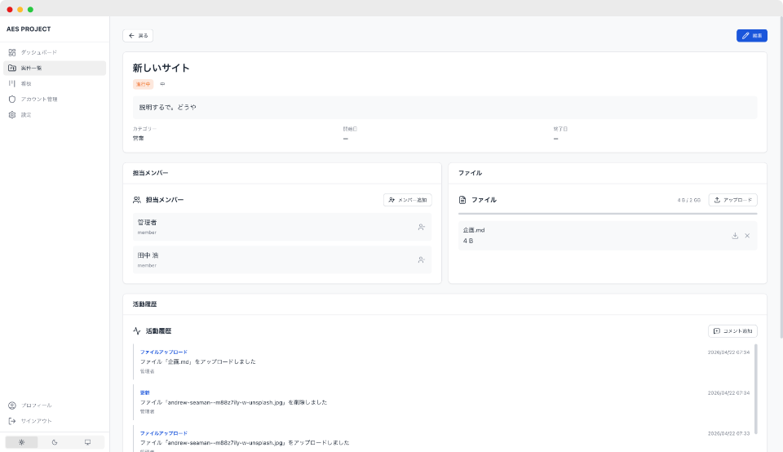Click the メンバー追加 button
Image resolution: width=783 pixels, height=452 pixels.
pyautogui.click(x=407, y=200)
